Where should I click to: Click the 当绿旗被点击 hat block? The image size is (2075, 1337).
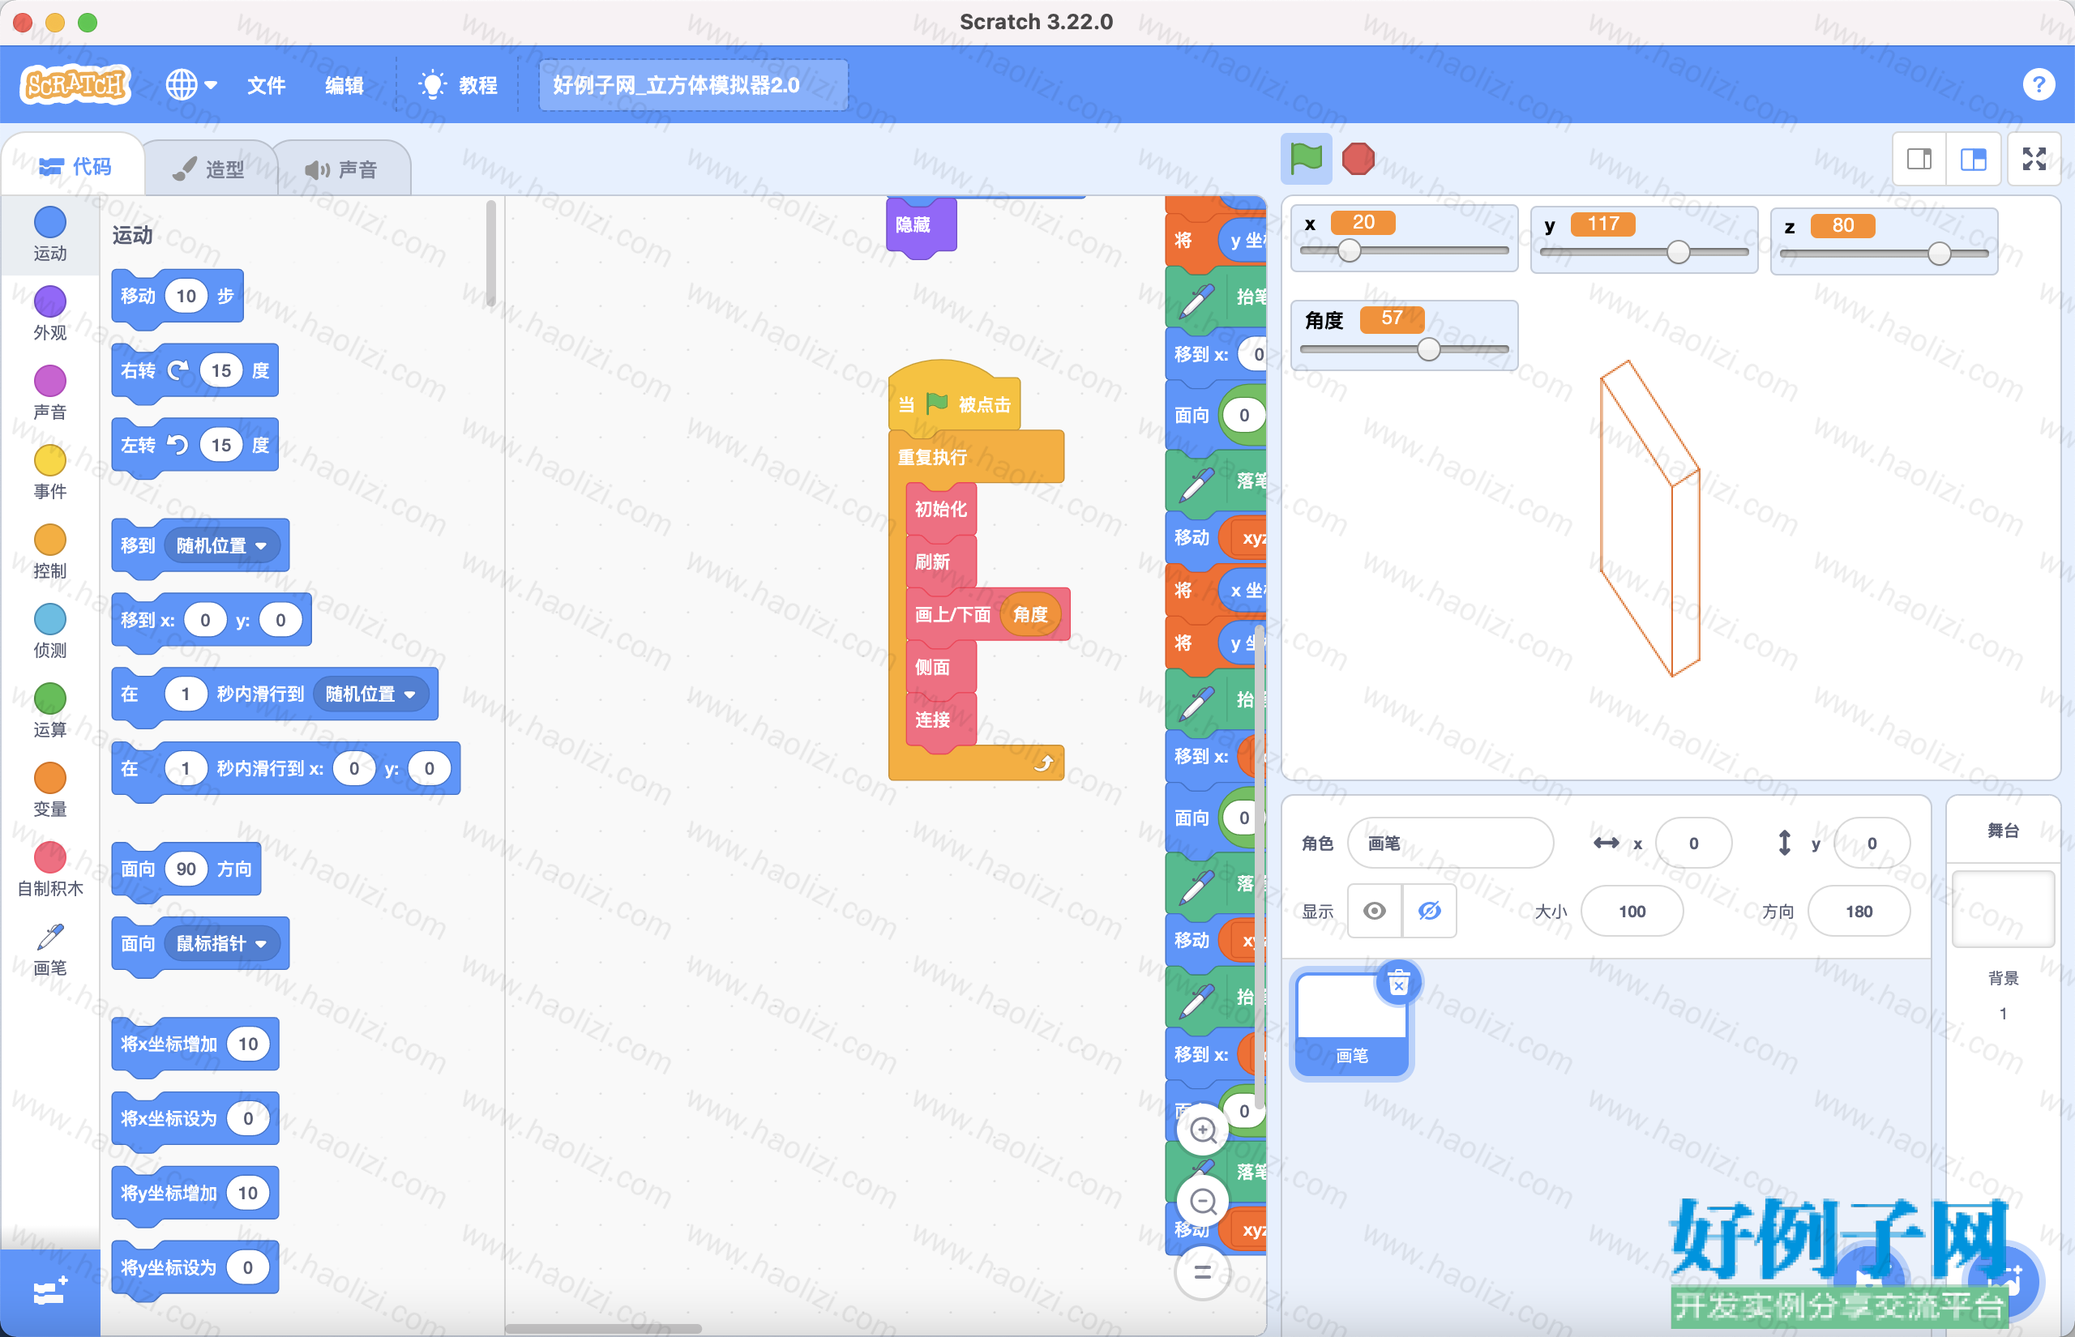pos(955,398)
